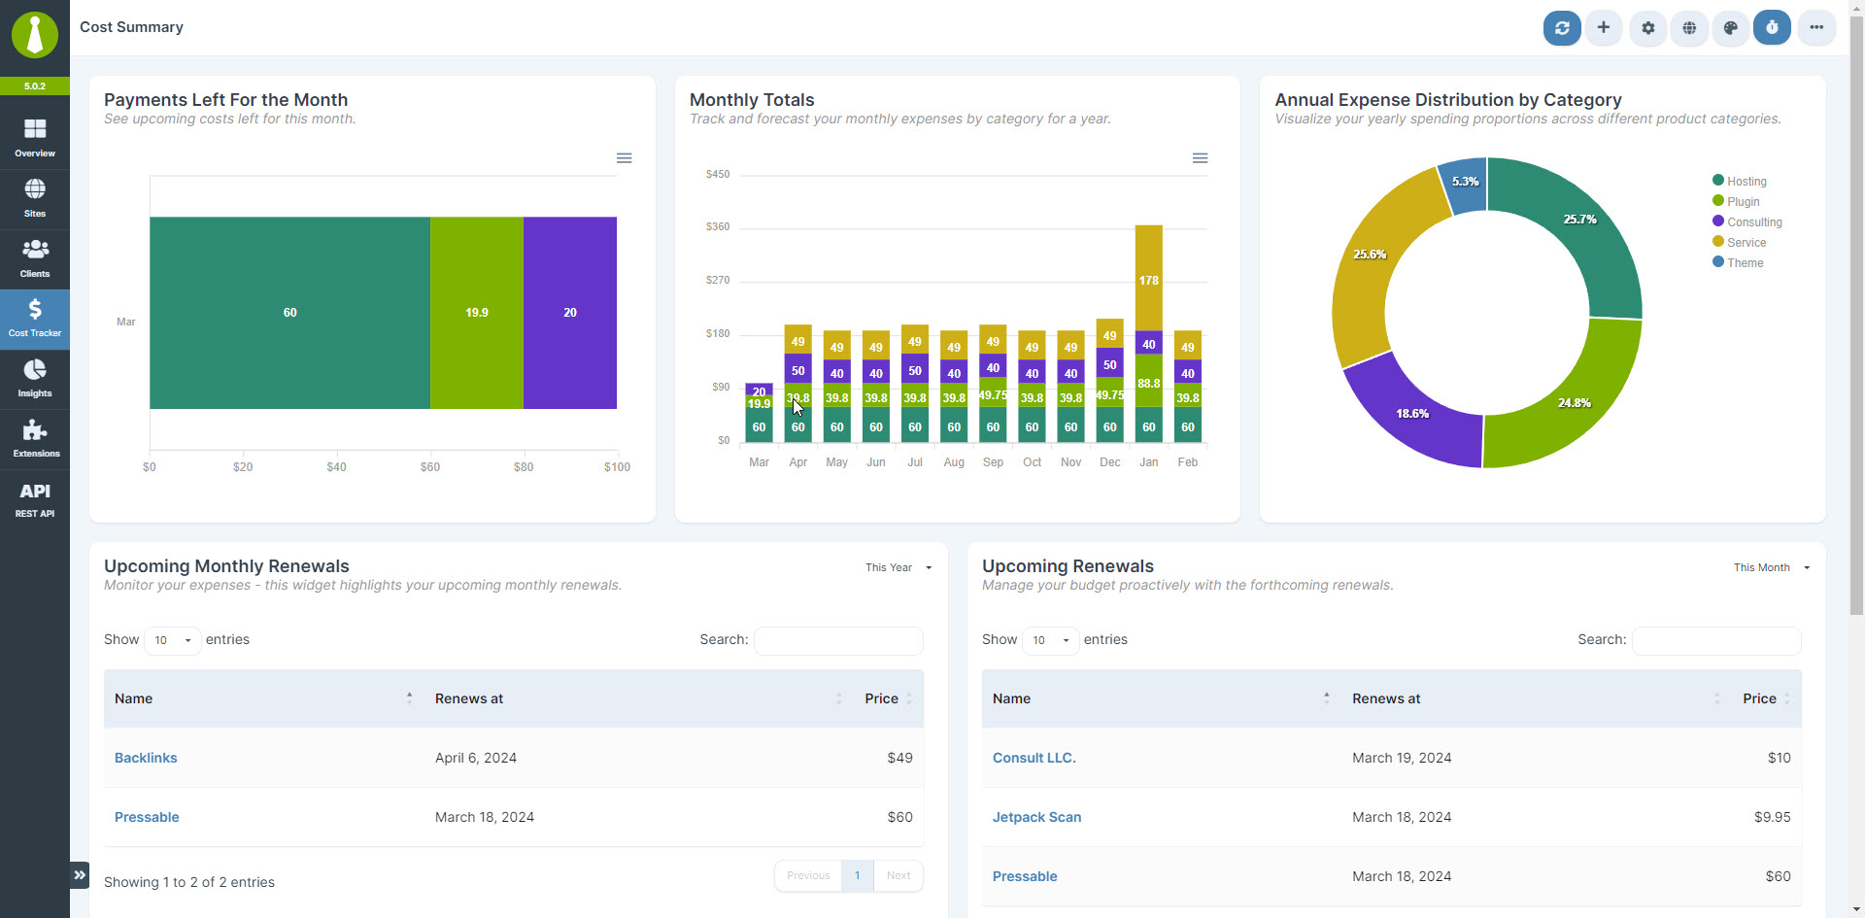Sort Monthly Renewals by Price column
This screenshot has height=918, width=1865.
[x=889, y=698]
